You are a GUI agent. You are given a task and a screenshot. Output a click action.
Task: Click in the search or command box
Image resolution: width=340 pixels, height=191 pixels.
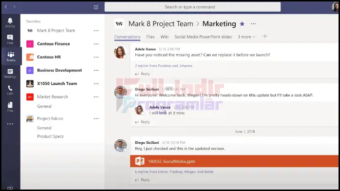[x=192, y=7]
